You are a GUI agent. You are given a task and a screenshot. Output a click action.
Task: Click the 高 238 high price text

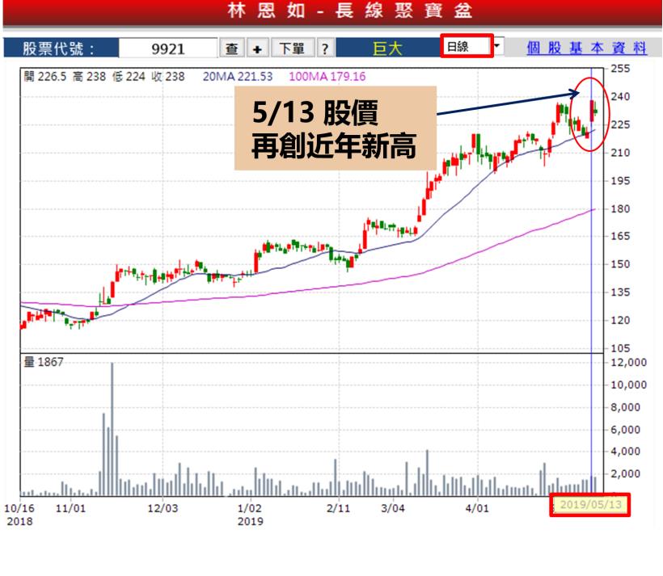[x=89, y=77]
